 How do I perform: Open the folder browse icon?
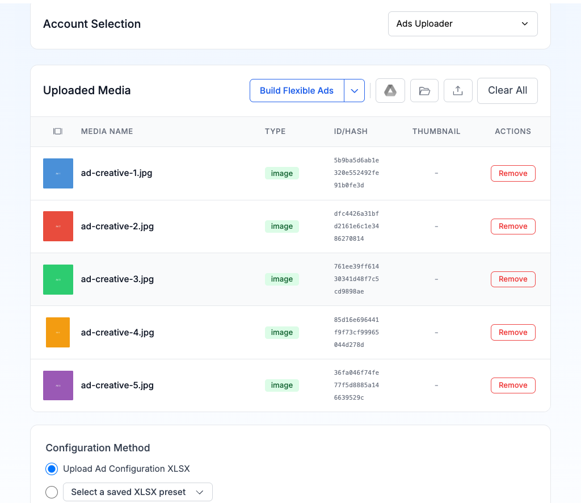[424, 91]
